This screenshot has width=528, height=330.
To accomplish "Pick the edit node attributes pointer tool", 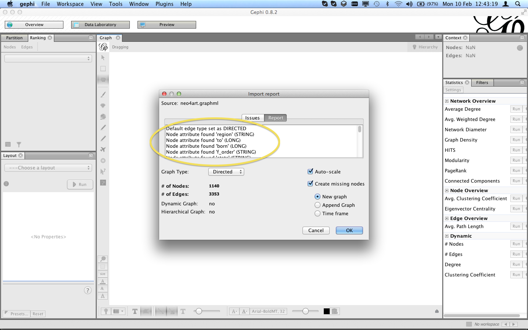I will (103, 171).
